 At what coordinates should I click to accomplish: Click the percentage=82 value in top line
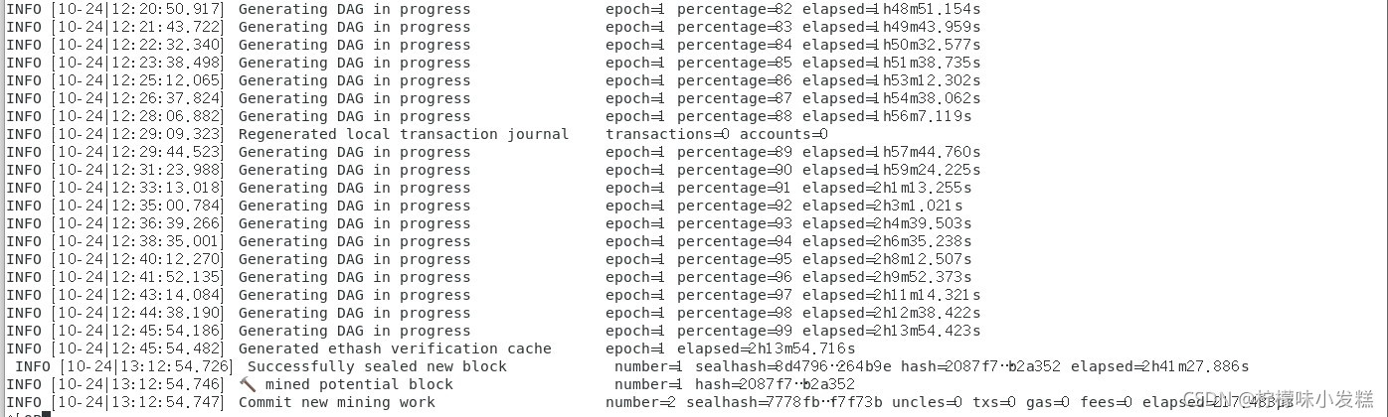tap(735, 9)
